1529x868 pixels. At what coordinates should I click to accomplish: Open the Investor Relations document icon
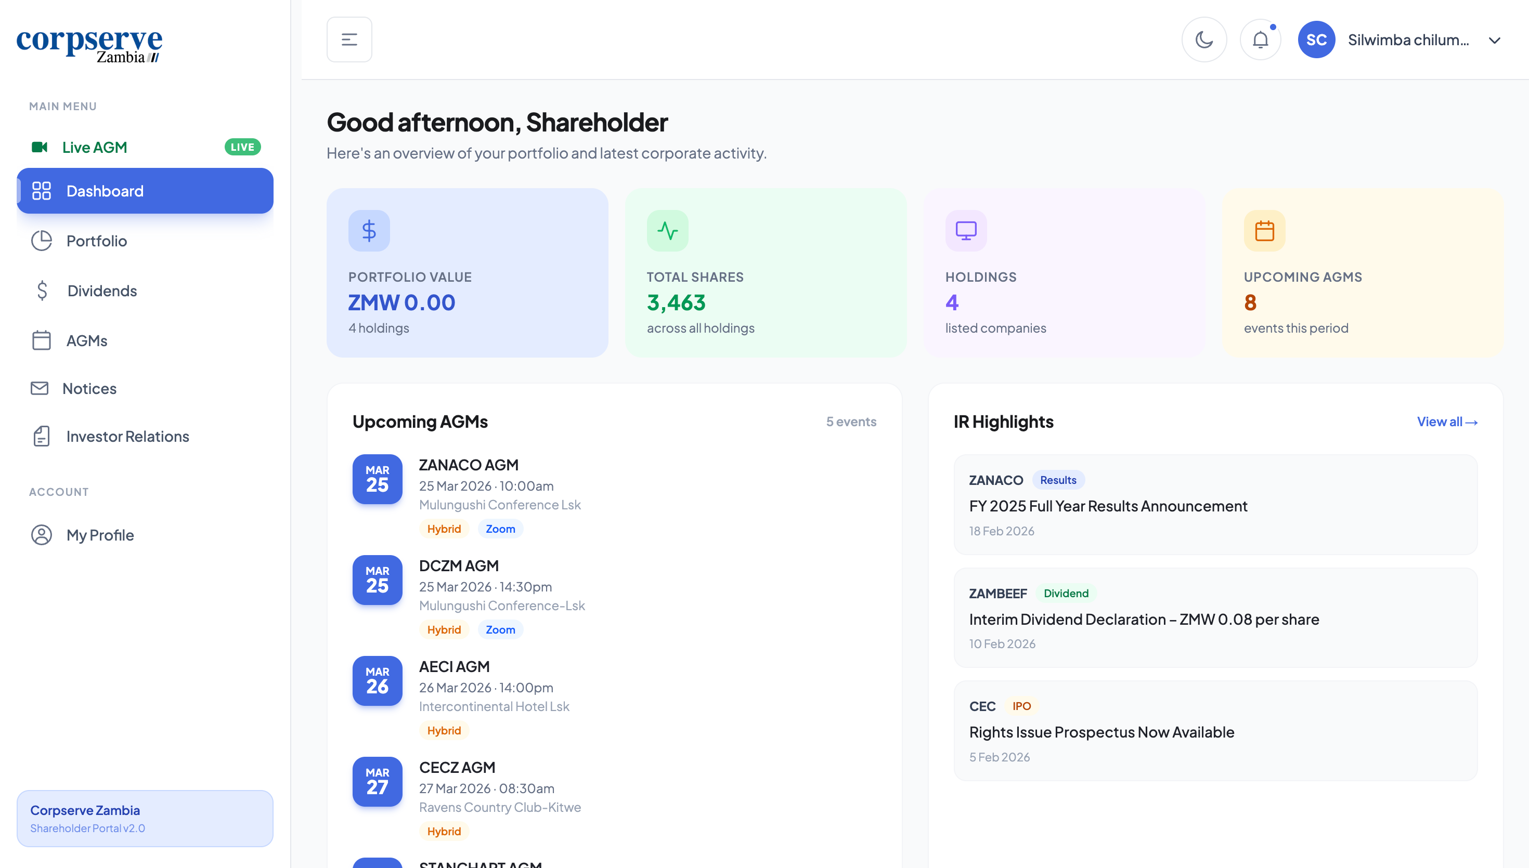41,436
